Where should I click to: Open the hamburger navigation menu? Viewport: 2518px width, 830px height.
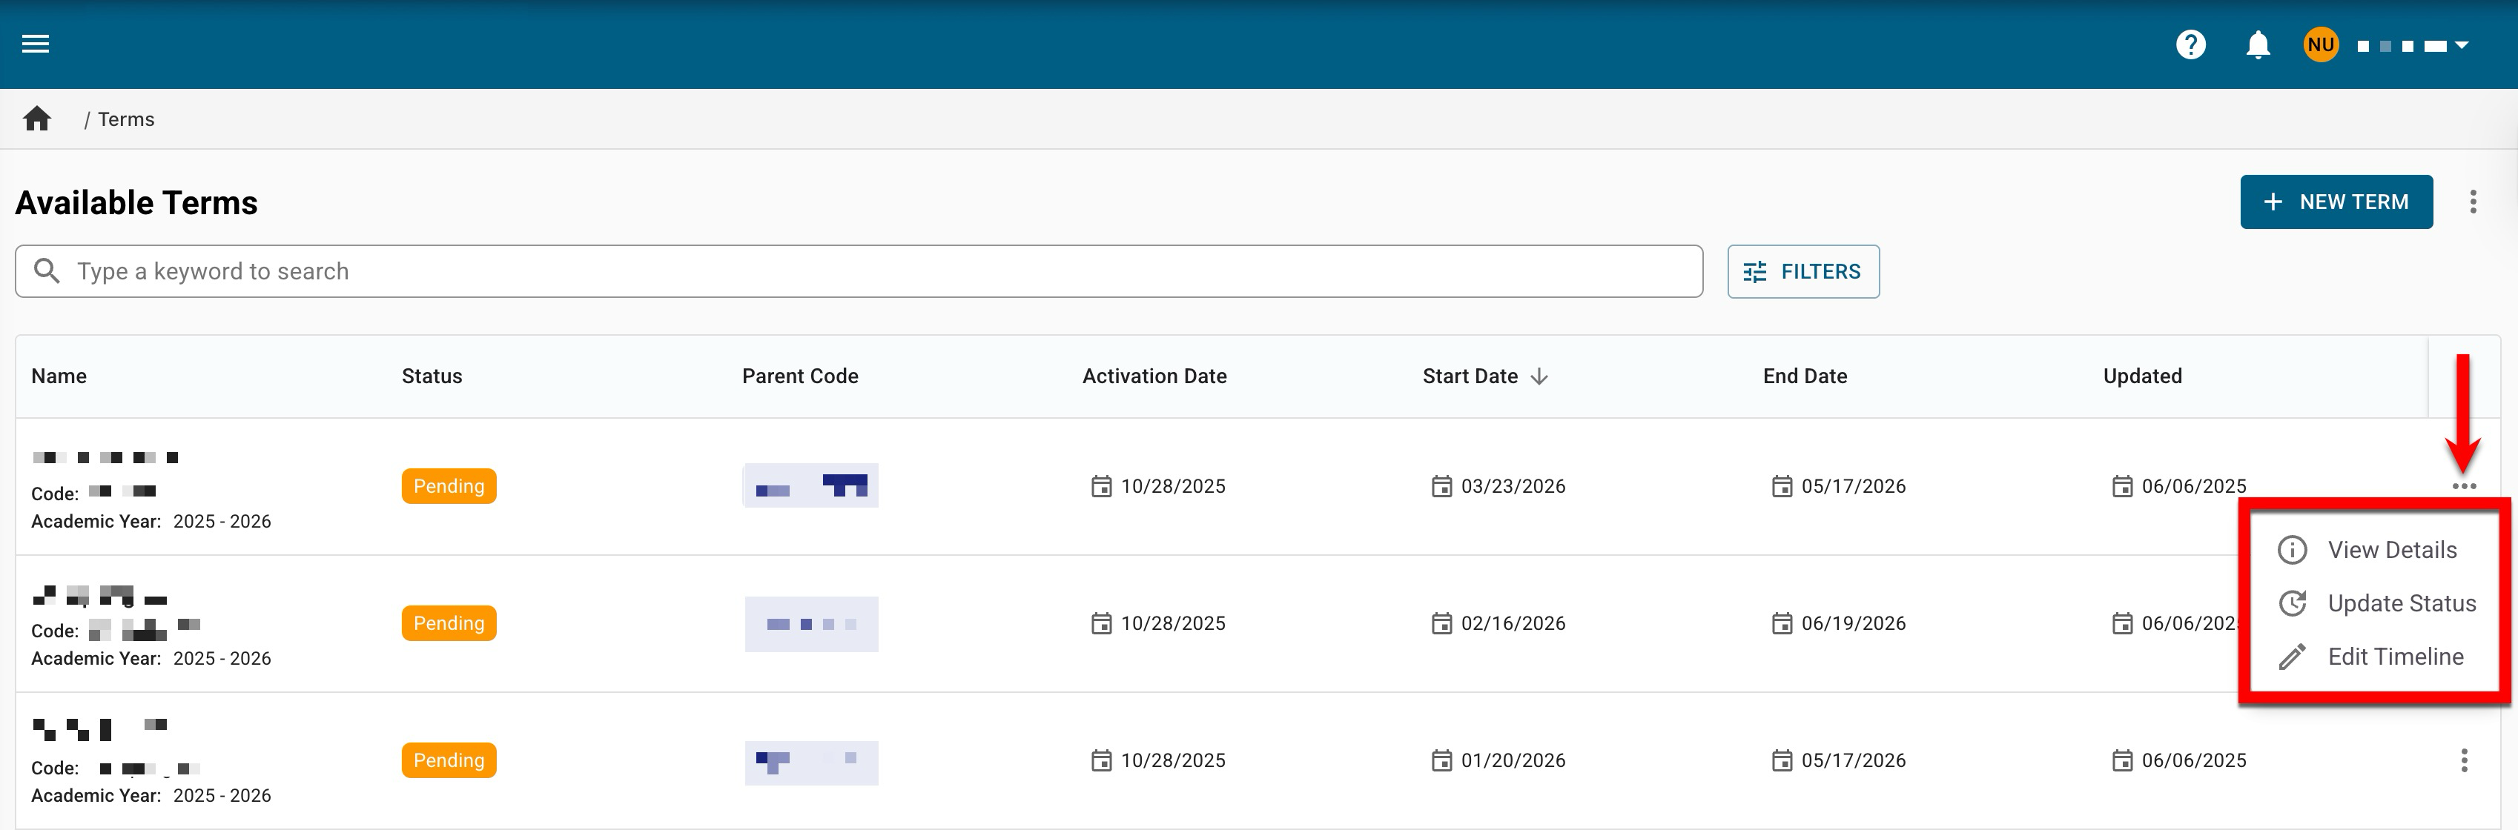point(35,44)
